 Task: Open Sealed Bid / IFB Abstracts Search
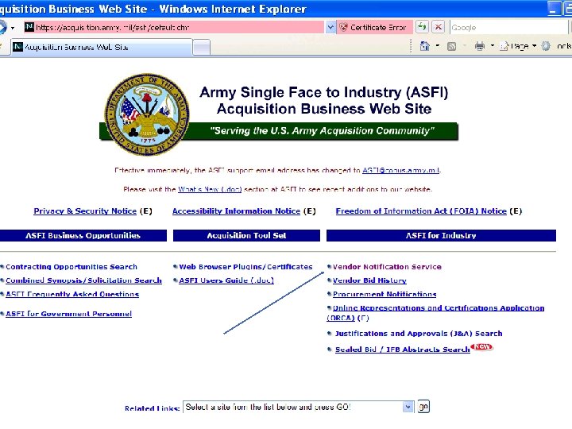coord(402,350)
